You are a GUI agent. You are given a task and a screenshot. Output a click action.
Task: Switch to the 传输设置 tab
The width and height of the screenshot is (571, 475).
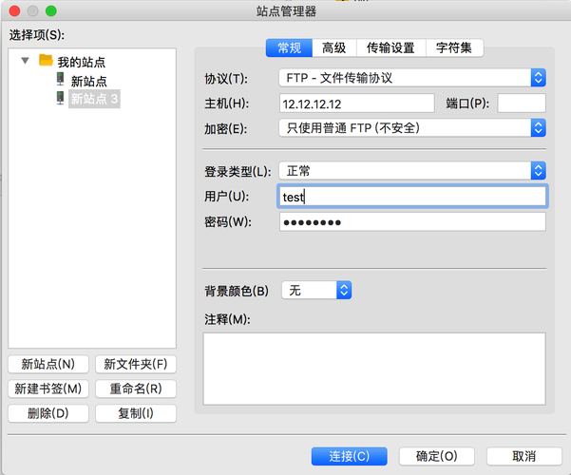pos(391,48)
